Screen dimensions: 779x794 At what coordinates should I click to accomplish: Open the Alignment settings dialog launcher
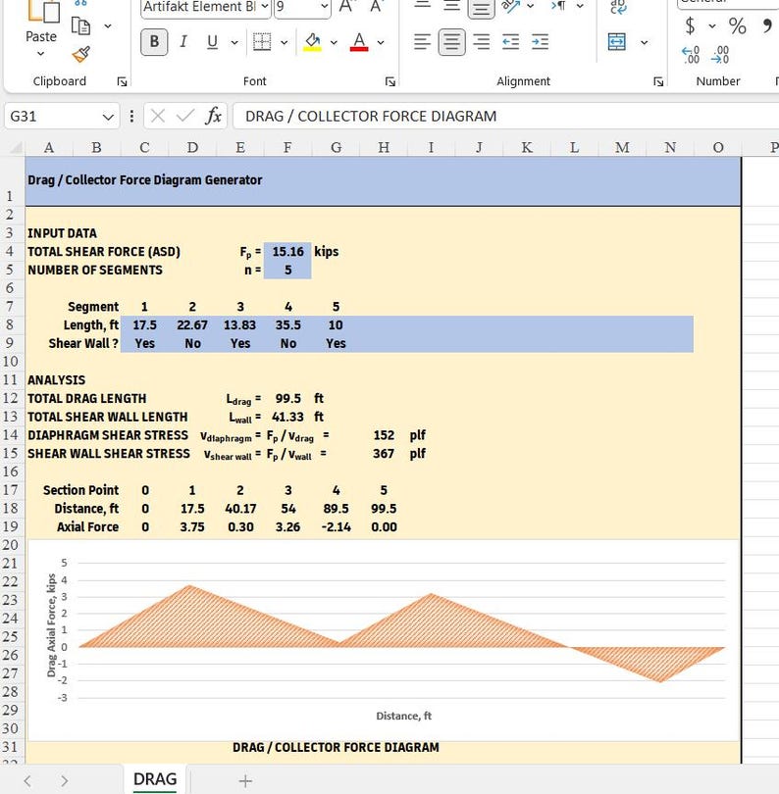click(x=658, y=81)
